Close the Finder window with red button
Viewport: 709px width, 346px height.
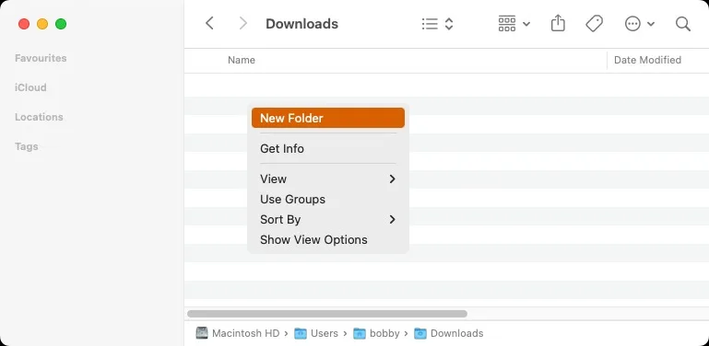click(24, 24)
